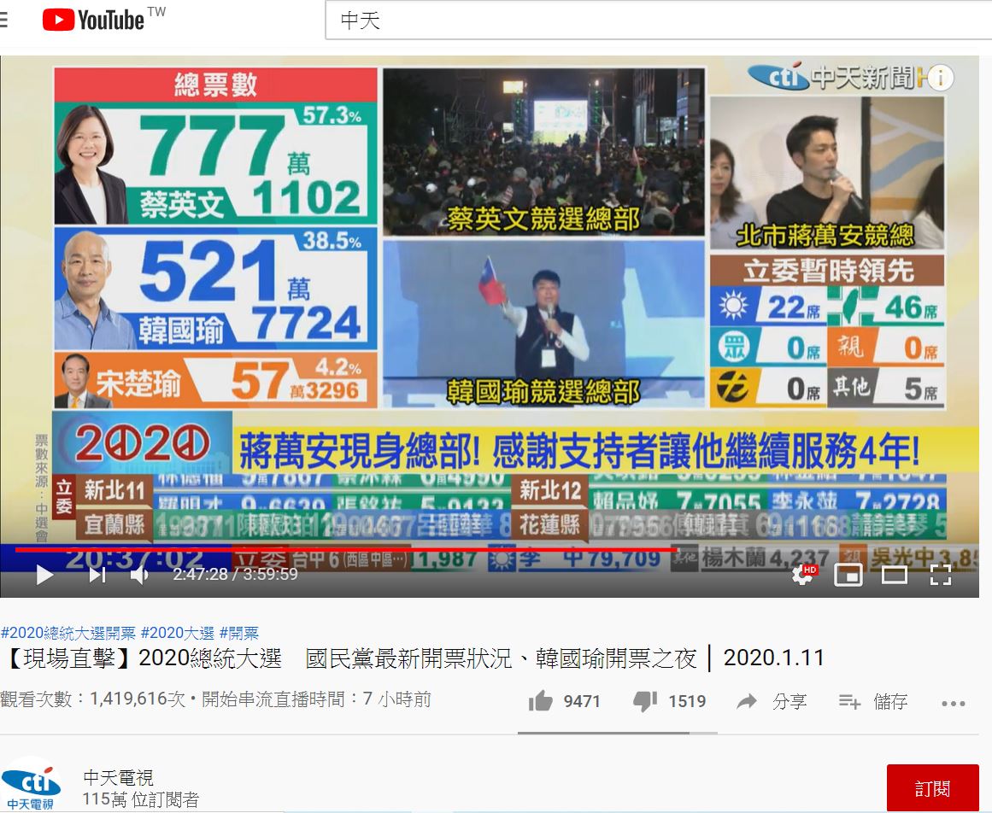Image resolution: width=992 pixels, height=813 pixels.
Task: Click the search box containing 中天
Action: coord(658,20)
